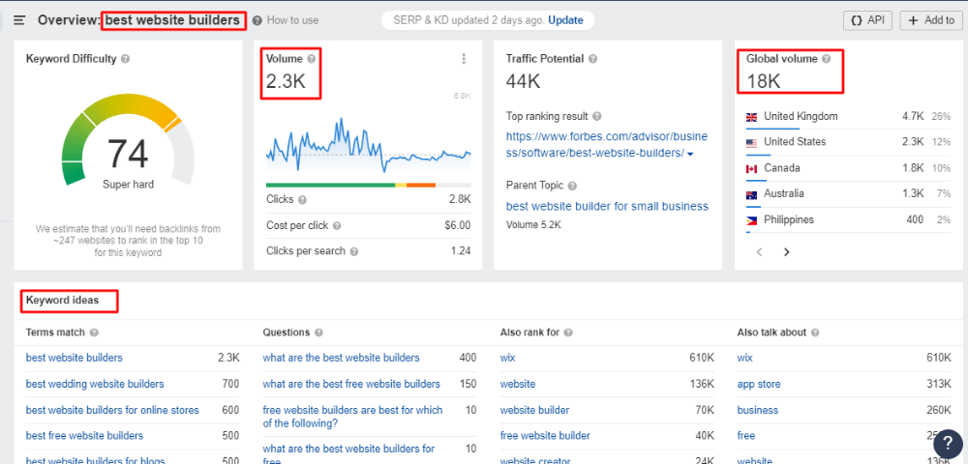Click the Cost per click value $6.00
Viewport: 968px width, 464px height.
[457, 225]
